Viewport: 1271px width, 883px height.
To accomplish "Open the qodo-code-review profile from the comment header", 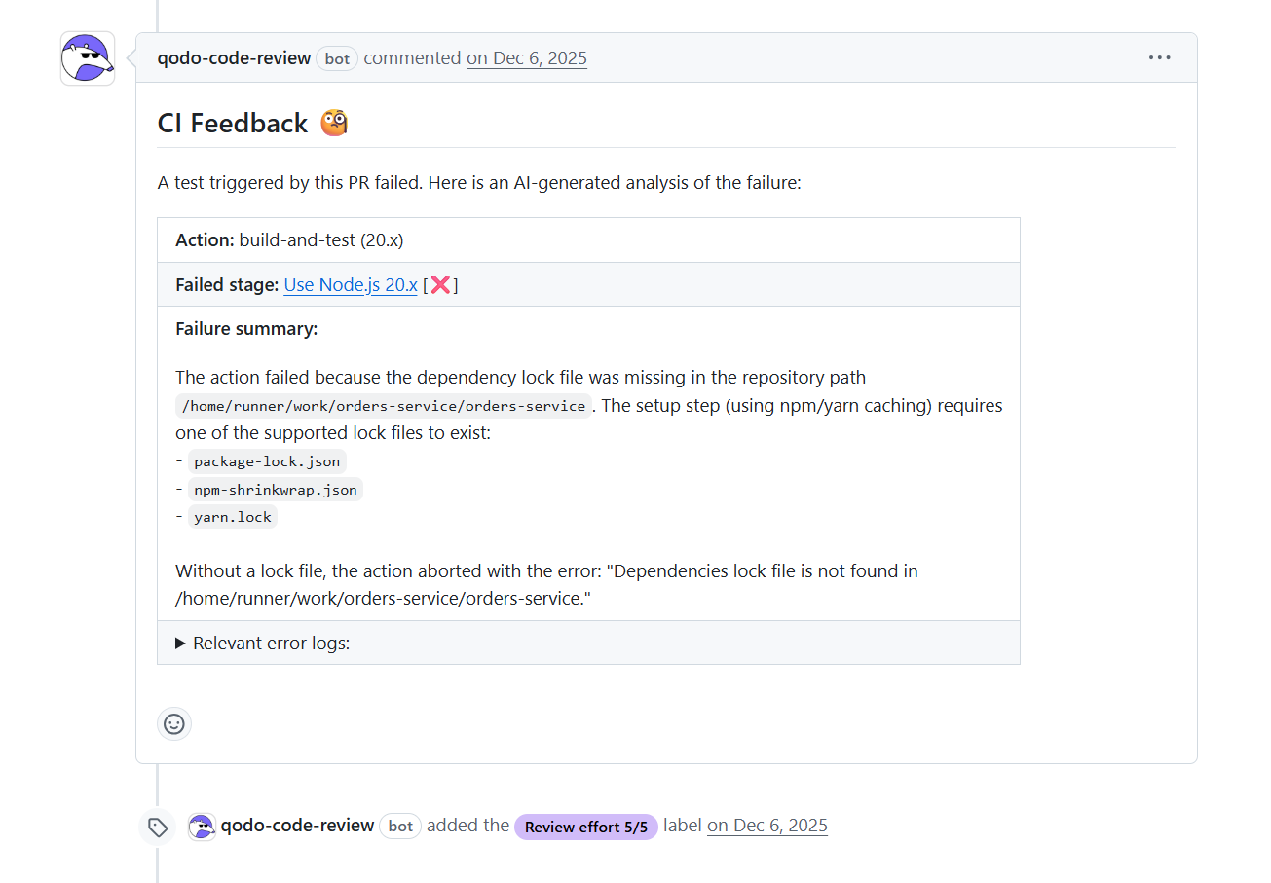I will tap(234, 58).
